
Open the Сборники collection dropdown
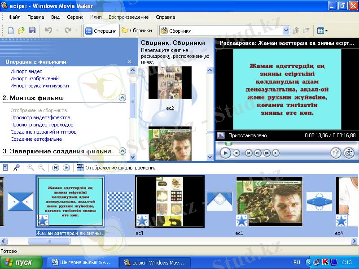click(286, 31)
